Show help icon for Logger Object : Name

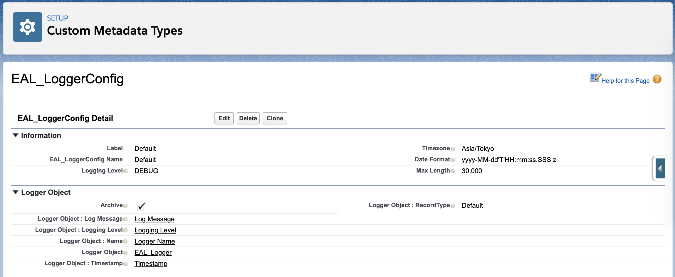point(126,241)
